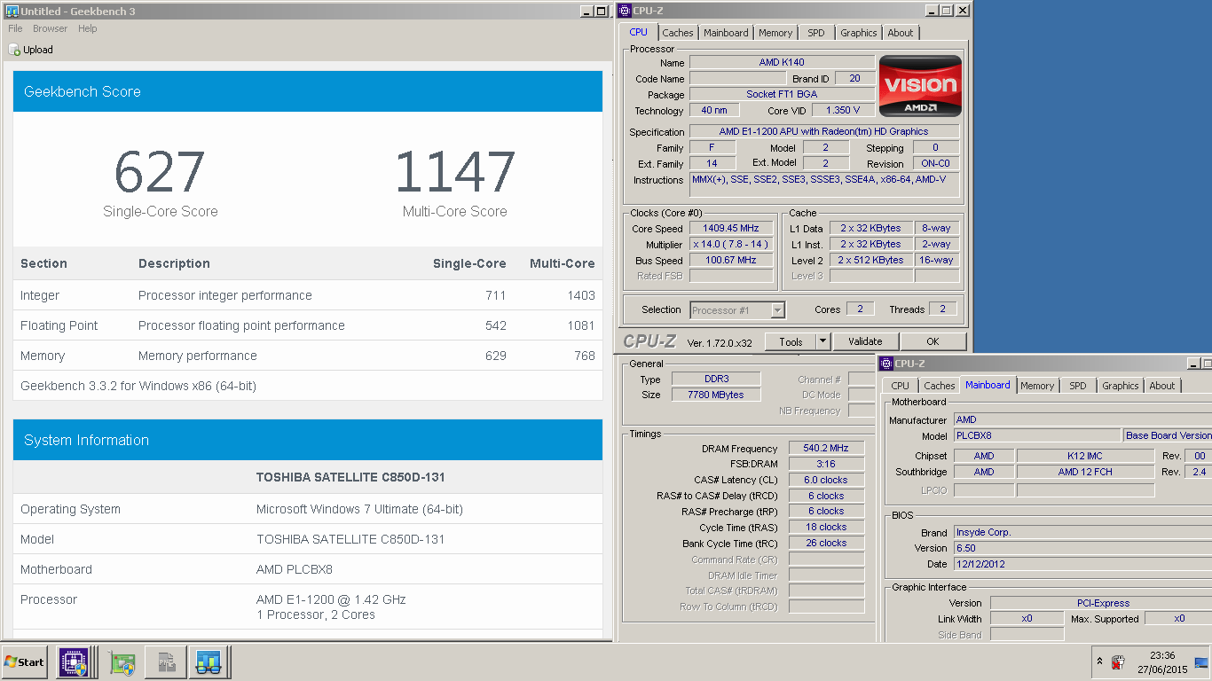Show hidden system tray icons
This screenshot has width=1212, height=681.
1100,662
